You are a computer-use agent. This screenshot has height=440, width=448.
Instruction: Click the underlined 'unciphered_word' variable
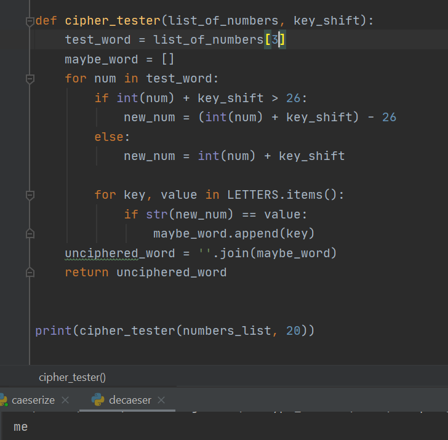pyautogui.click(x=120, y=254)
